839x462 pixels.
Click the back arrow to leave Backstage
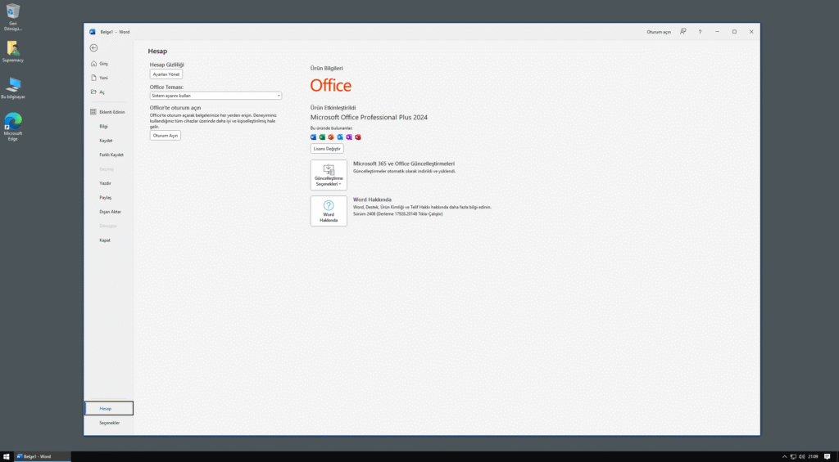tap(93, 48)
